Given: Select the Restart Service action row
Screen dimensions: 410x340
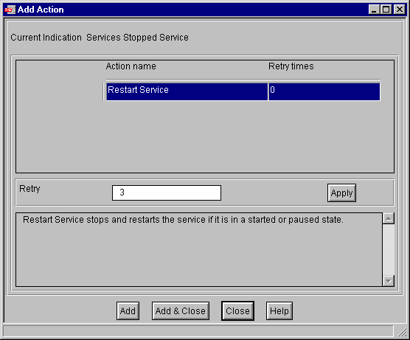Looking at the screenshot, I should point(243,91).
